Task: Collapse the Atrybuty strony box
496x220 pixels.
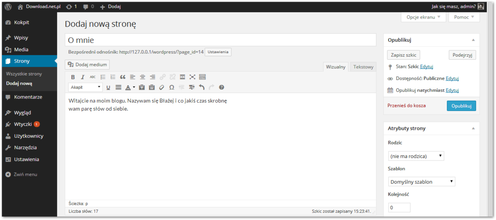Action: coord(473,129)
